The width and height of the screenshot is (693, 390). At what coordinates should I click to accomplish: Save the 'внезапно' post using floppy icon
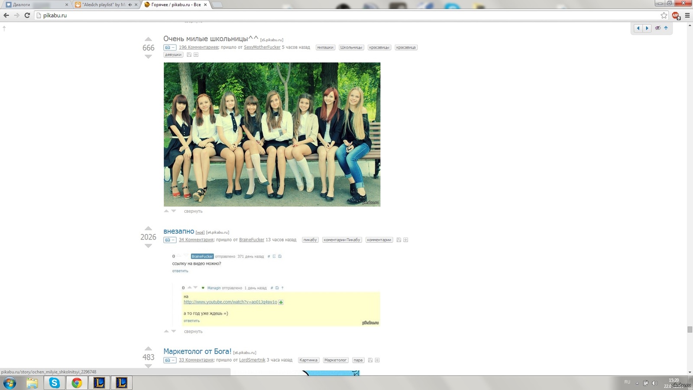399,240
